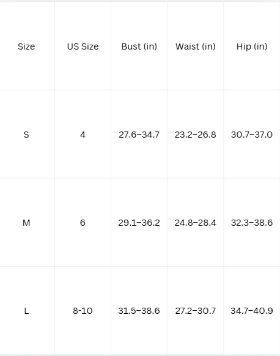Click US size 6 cell
280x356 pixels.
(x=83, y=223)
